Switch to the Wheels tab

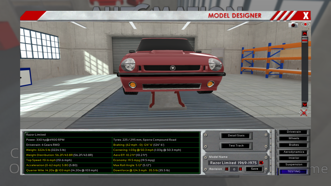294,138
